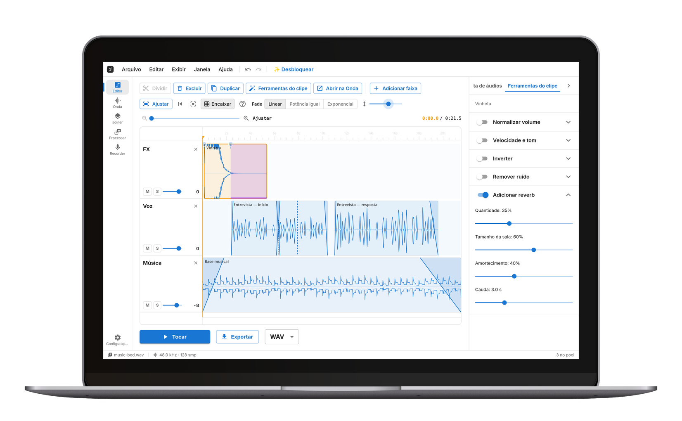Select Linear fade type
The image size is (682, 421).
pyautogui.click(x=275, y=104)
